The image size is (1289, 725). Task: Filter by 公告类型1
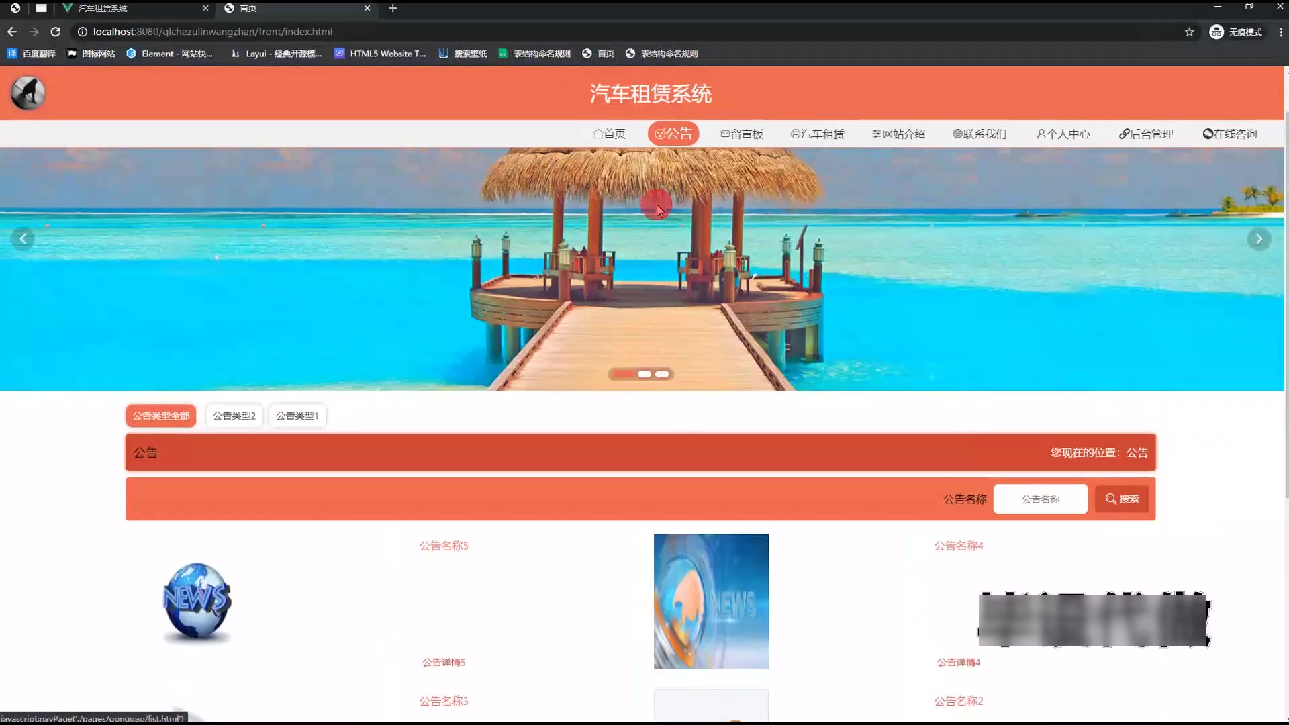297,416
